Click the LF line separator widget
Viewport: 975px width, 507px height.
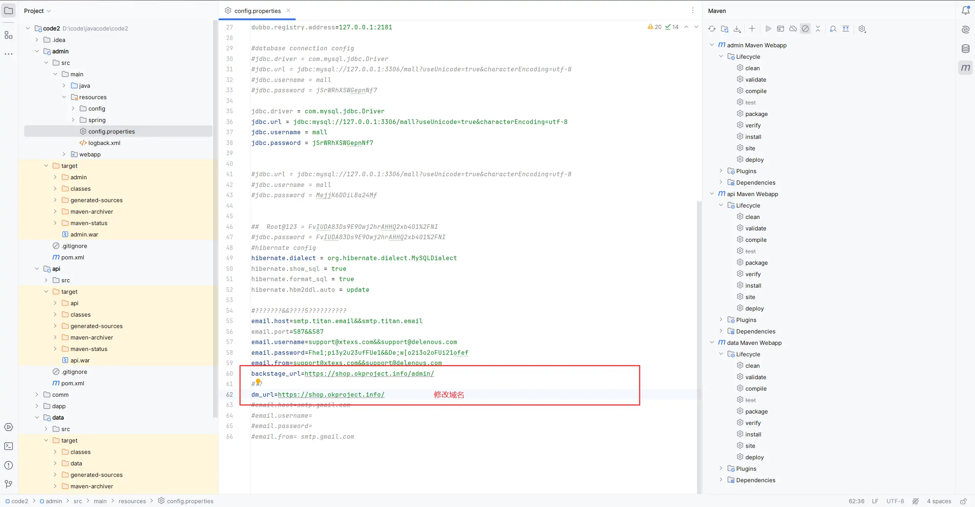coord(875,501)
